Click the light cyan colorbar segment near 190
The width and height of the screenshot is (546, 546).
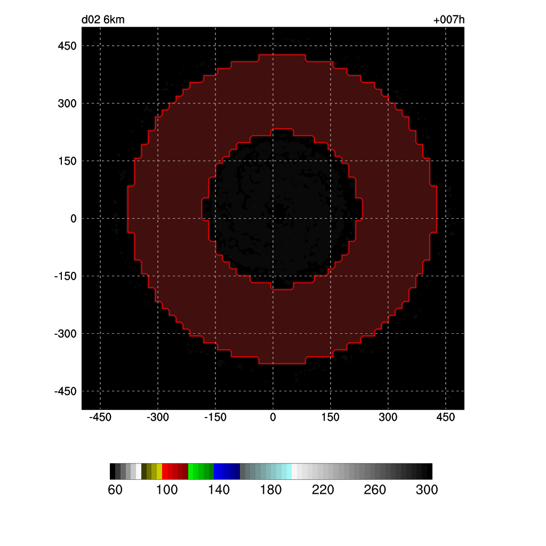click(288, 471)
